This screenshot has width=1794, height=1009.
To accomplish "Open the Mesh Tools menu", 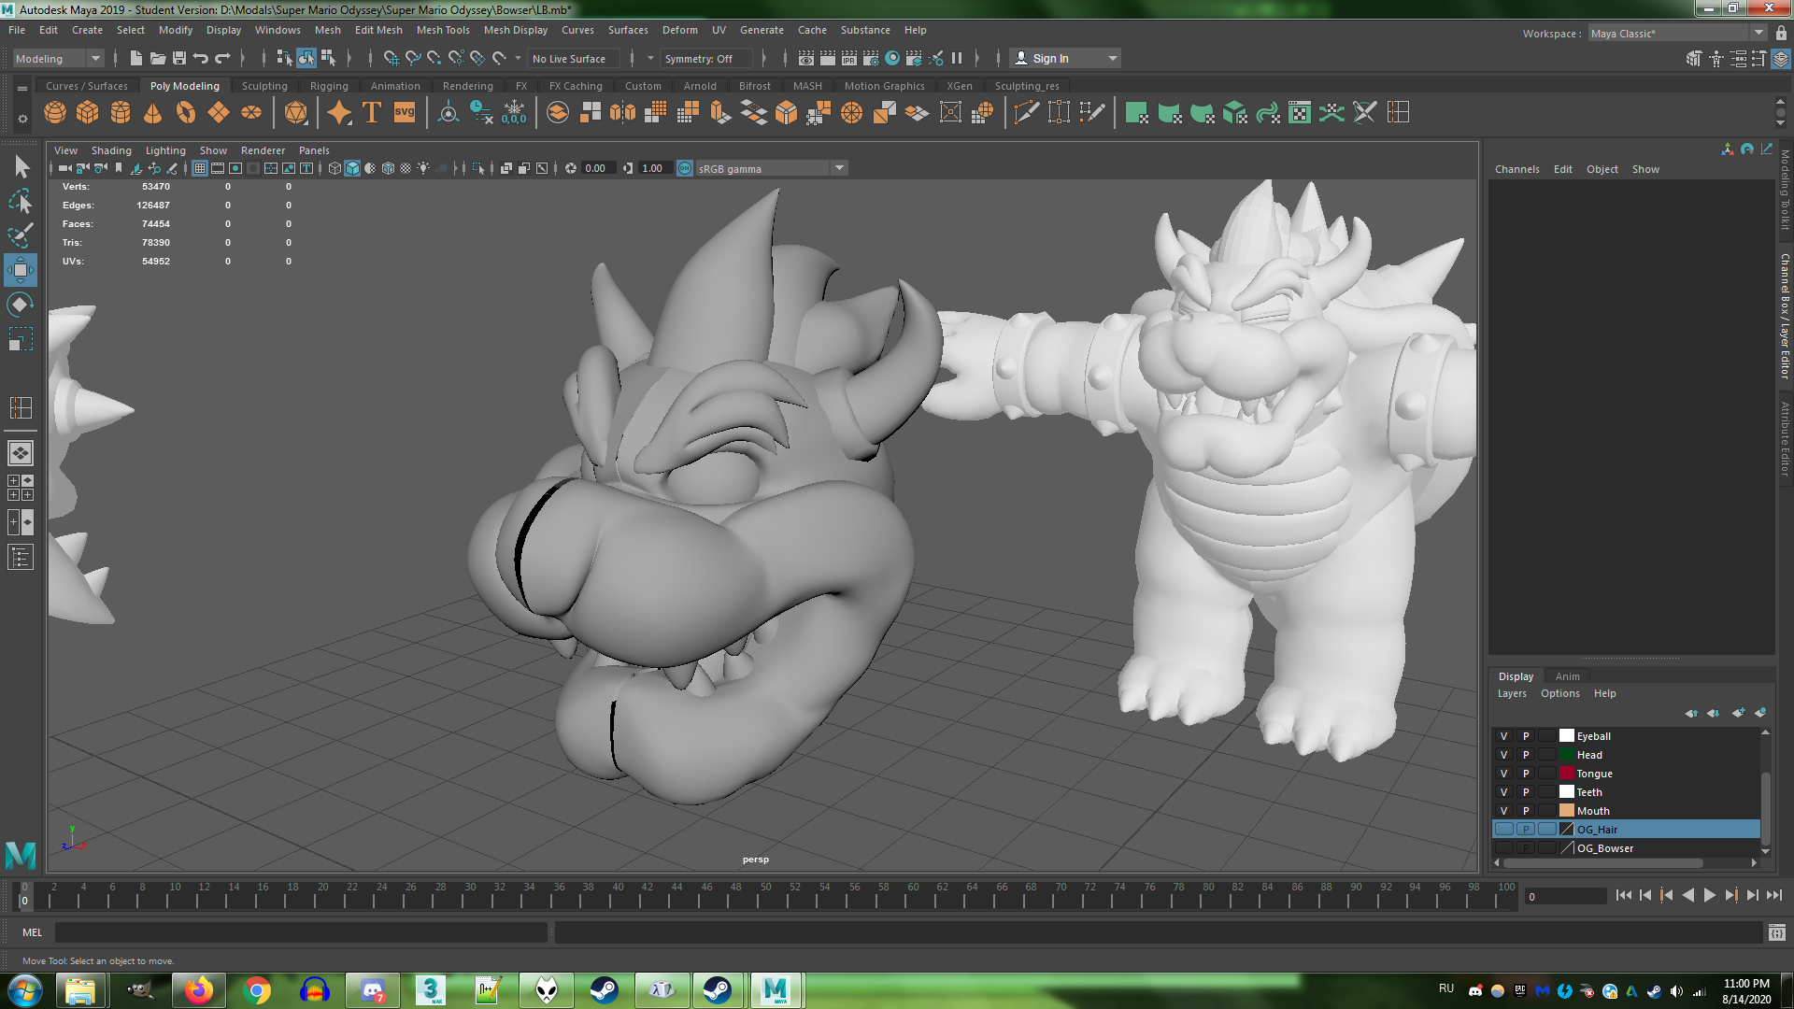I will coord(443,30).
